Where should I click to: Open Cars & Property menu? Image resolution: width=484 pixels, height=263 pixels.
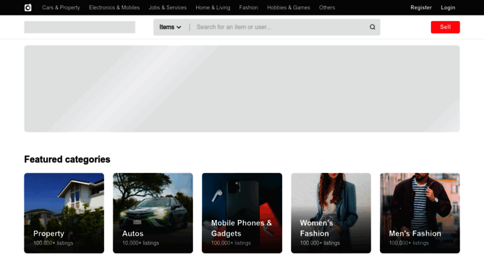[x=61, y=7]
